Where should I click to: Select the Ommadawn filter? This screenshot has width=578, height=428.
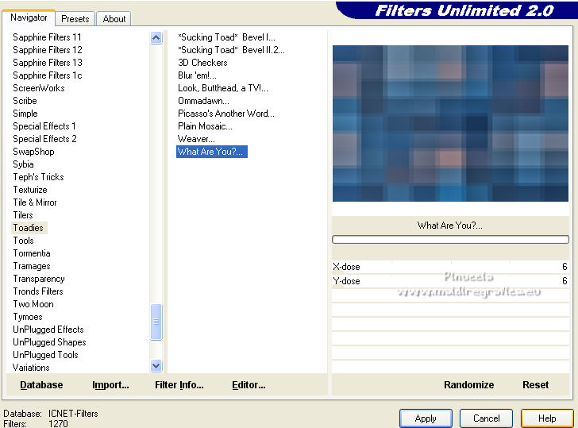[x=203, y=101]
